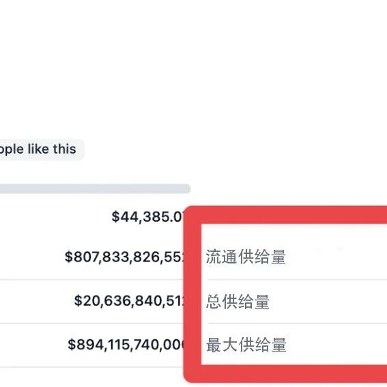Viewport: 387px width, 387px height.
Task: Select the $894,115,740,00 value
Action: coord(126,344)
